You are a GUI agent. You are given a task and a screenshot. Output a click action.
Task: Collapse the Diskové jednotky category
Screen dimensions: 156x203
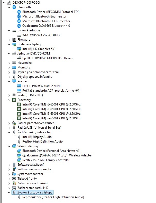click(x=9, y=31)
